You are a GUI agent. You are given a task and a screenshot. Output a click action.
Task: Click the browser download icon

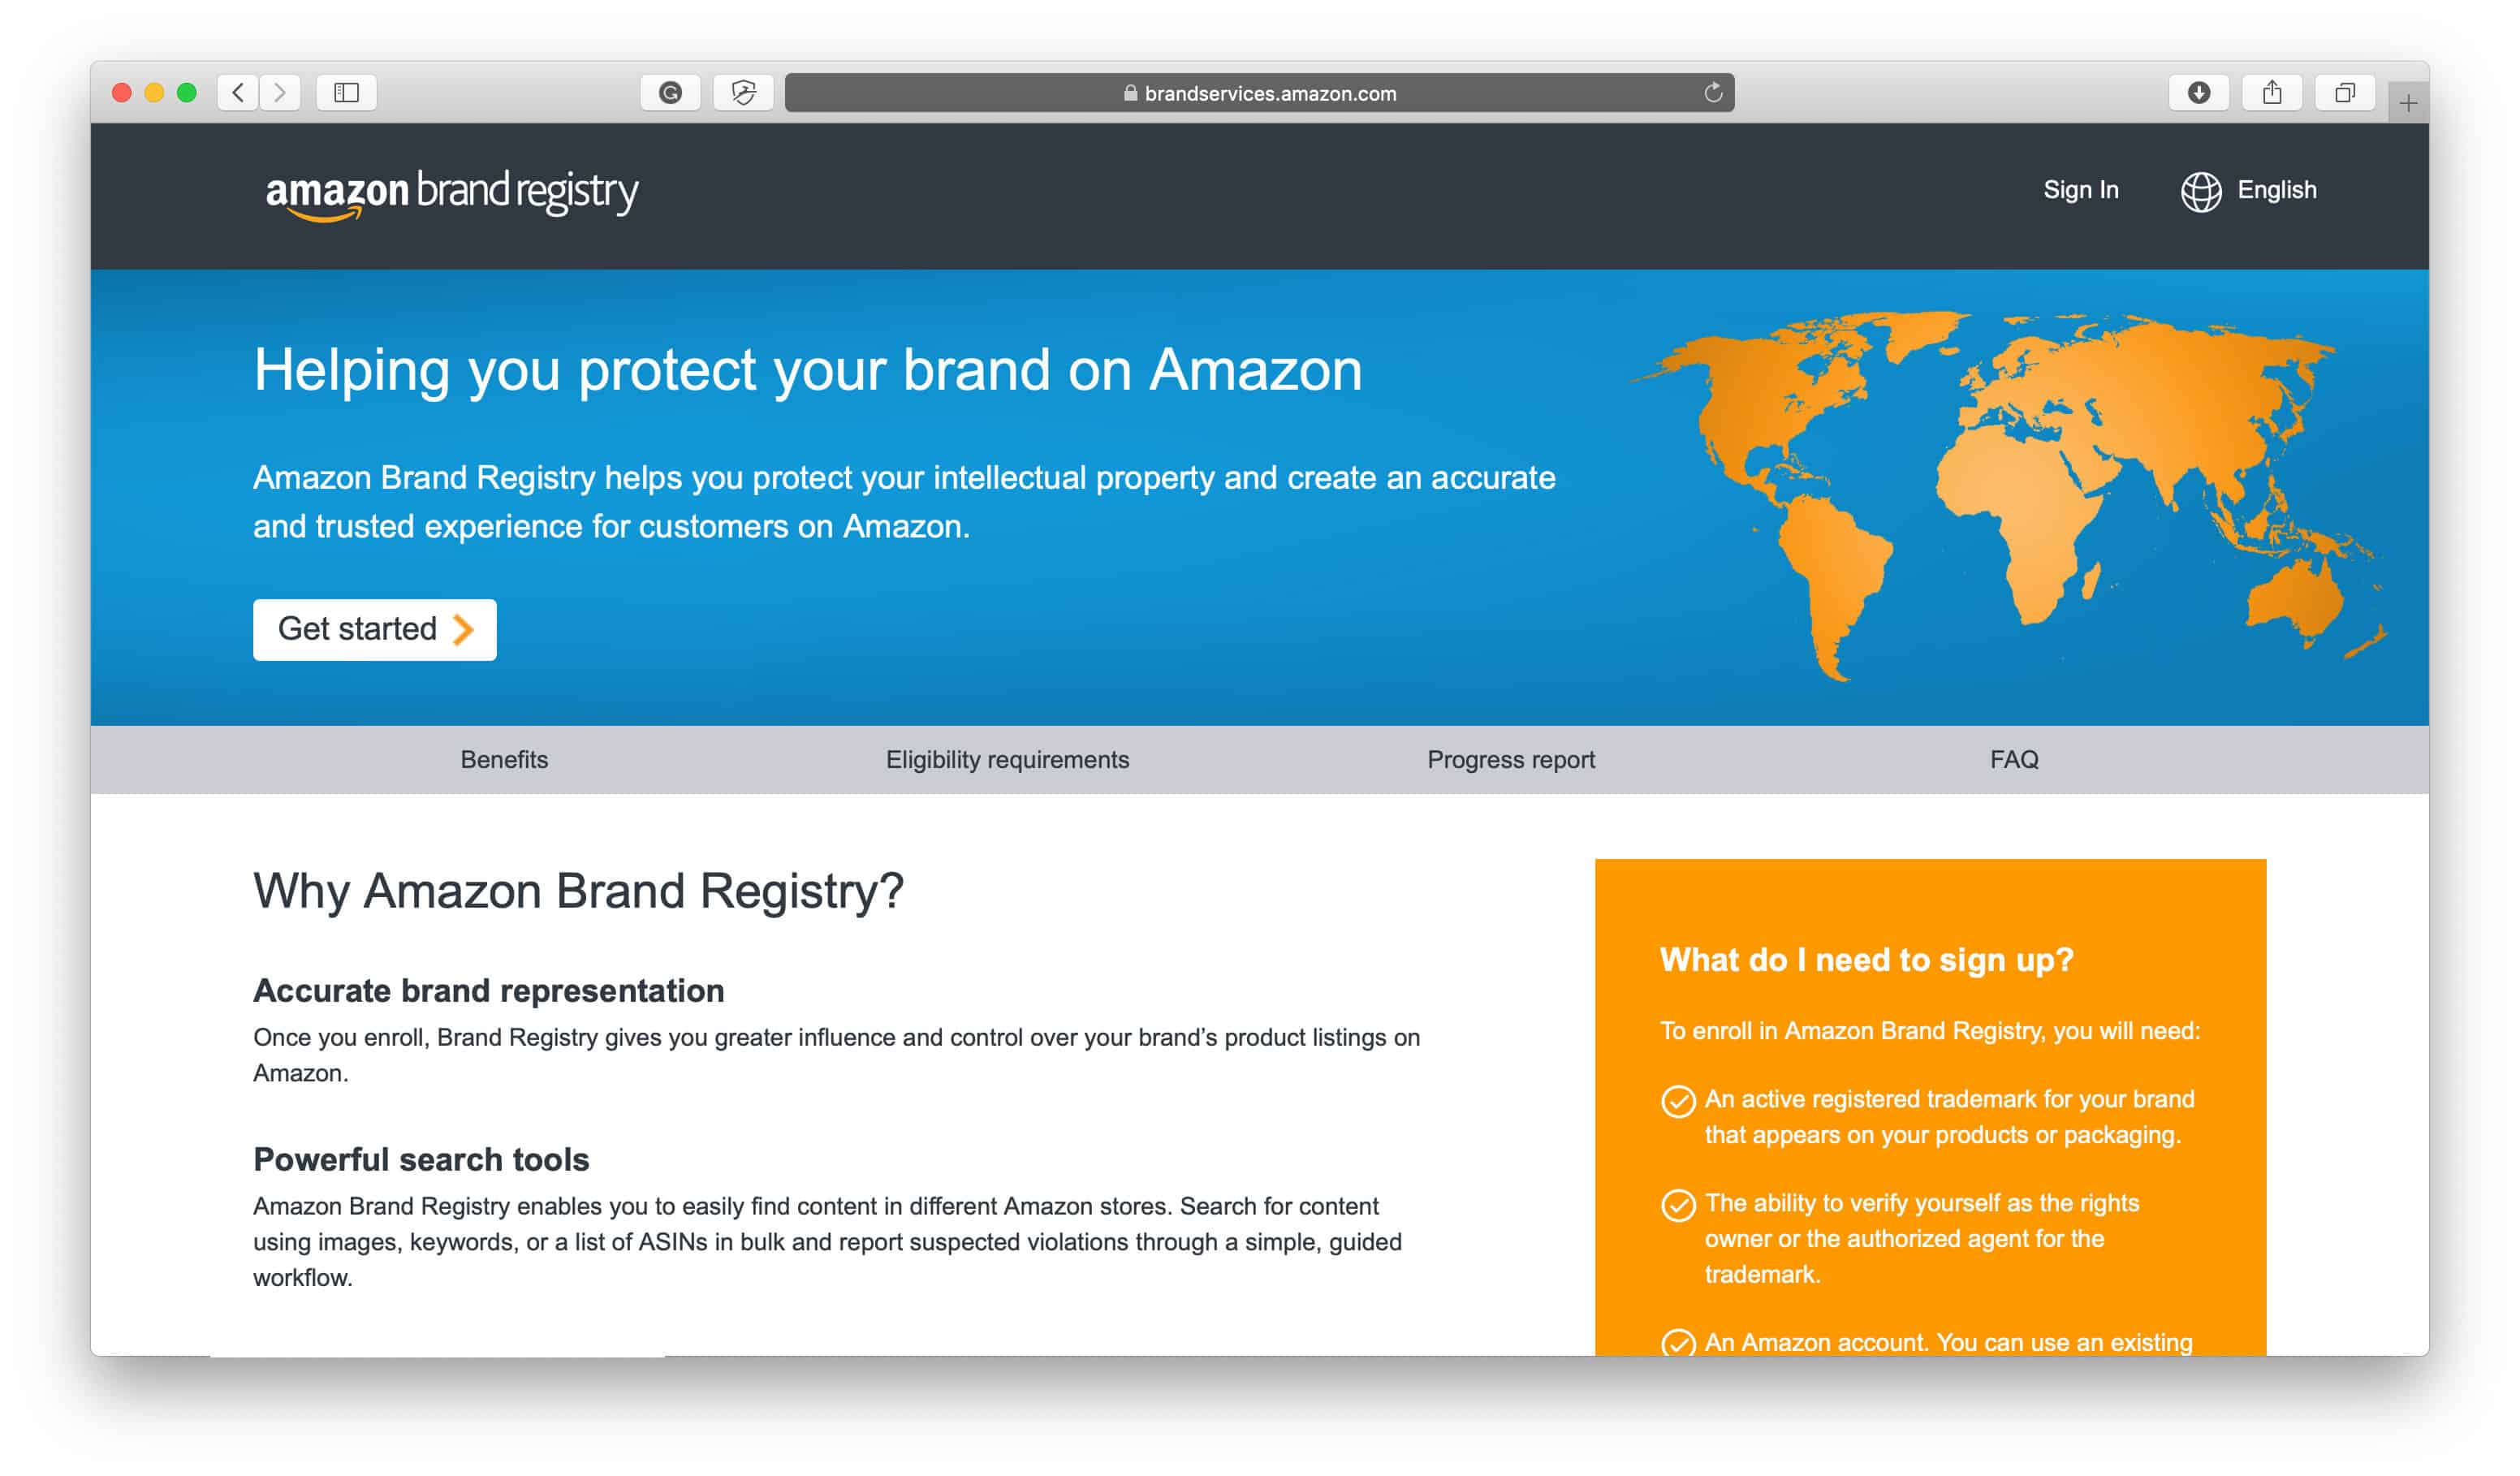click(2197, 93)
